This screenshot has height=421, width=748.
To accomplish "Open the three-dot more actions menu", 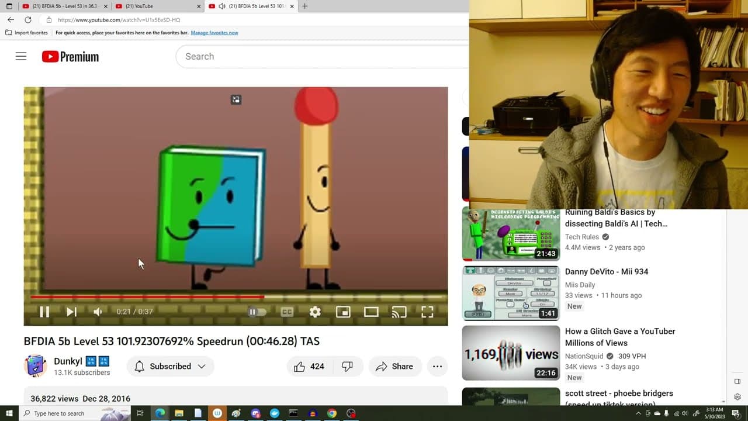I will [x=437, y=367].
